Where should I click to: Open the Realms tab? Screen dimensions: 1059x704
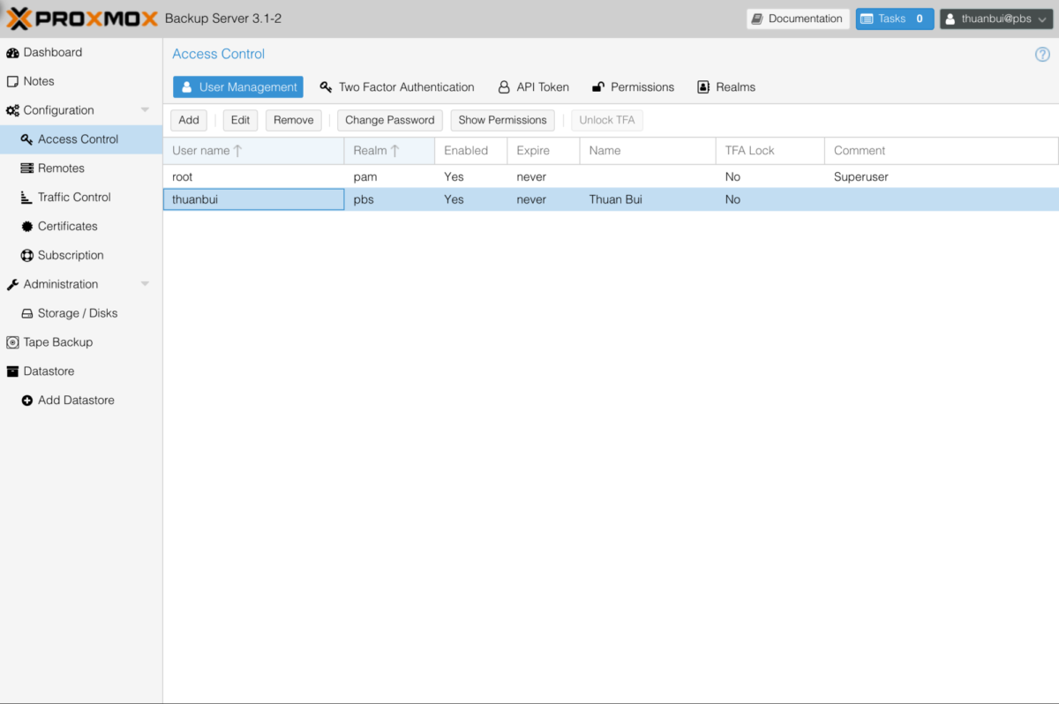pyautogui.click(x=725, y=86)
